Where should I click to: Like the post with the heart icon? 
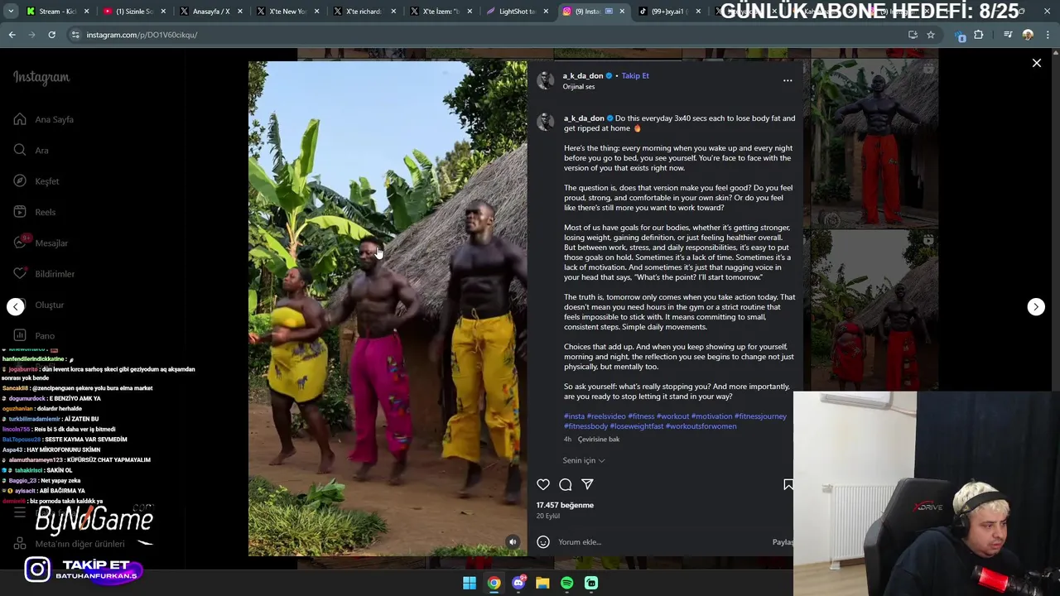click(543, 484)
